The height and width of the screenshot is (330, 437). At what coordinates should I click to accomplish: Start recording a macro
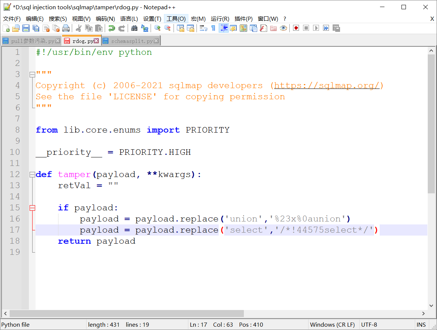pos(296,28)
